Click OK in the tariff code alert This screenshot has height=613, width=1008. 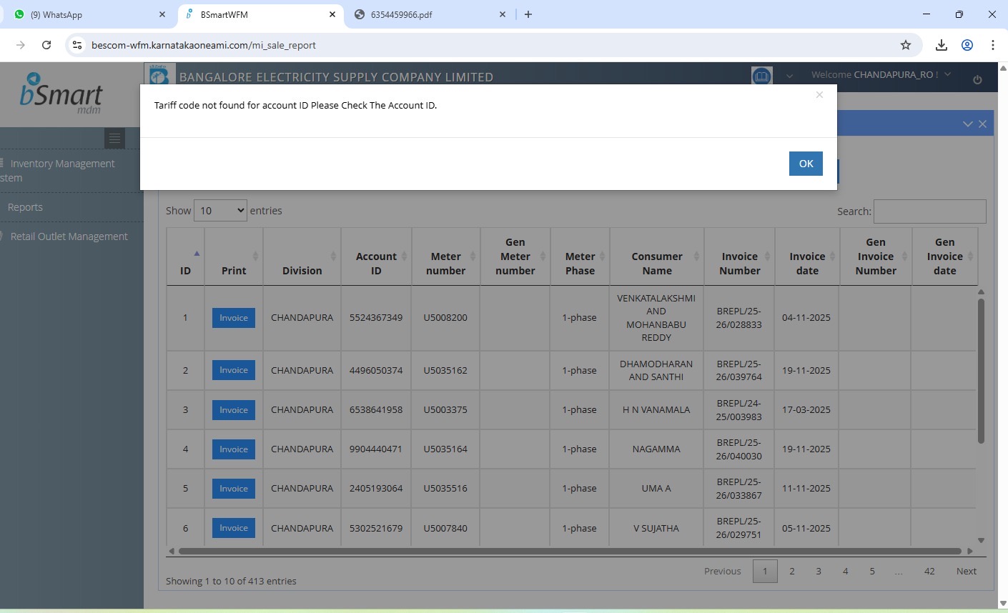(x=806, y=164)
